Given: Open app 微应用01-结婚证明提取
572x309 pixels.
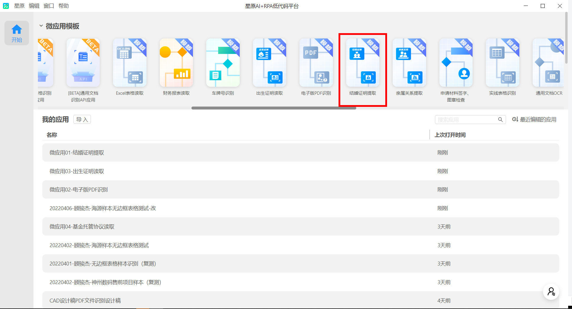Looking at the screenshot, I should 301,152.
